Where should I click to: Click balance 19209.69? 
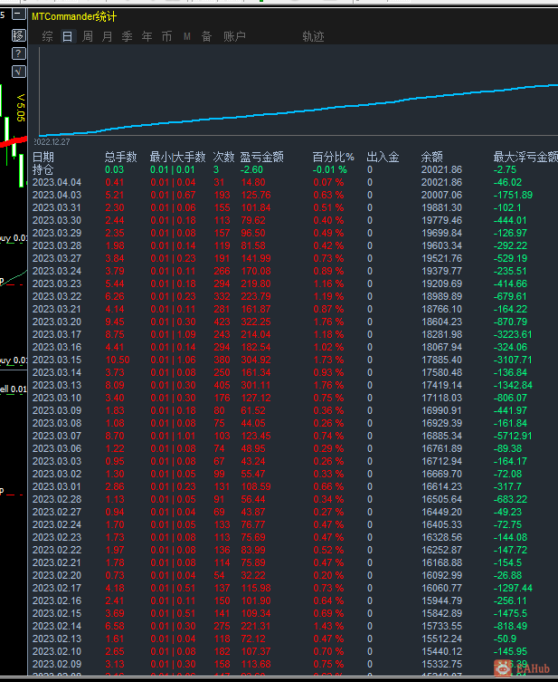click(x=441, y=283)
